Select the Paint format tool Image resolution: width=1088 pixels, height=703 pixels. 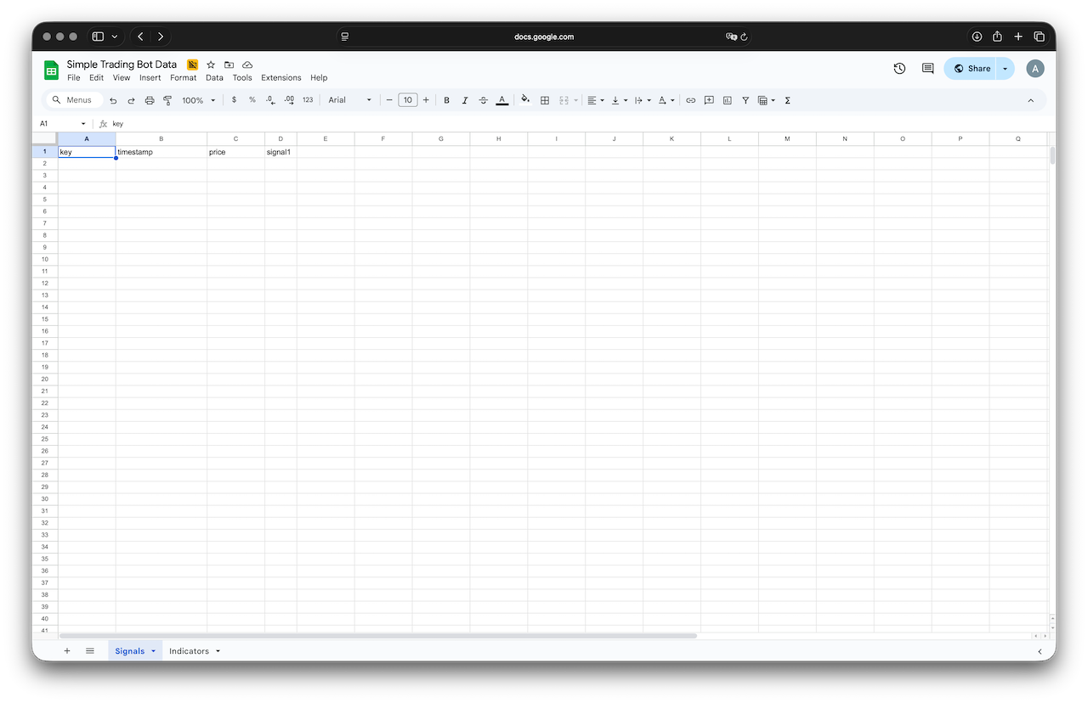167,100
